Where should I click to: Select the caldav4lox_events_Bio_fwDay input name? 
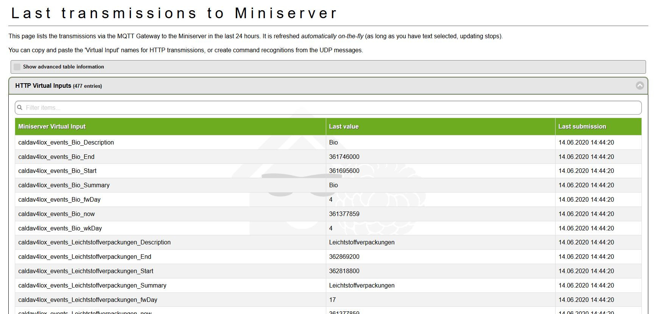coord(59,200)
